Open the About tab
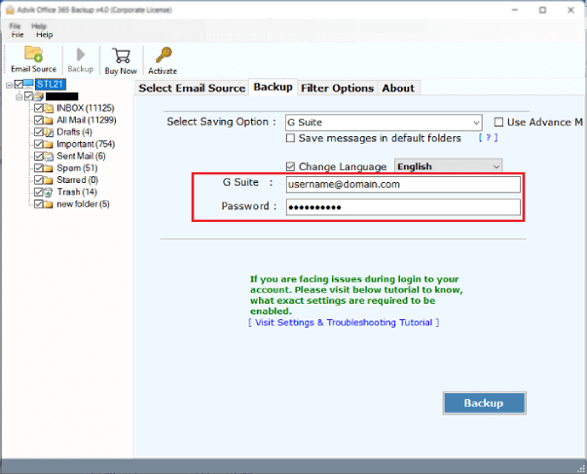587x474 pixels. [x=398, y=88]
